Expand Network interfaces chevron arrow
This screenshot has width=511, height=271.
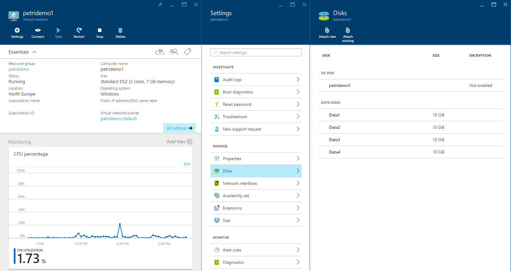(x=298, y=183)
